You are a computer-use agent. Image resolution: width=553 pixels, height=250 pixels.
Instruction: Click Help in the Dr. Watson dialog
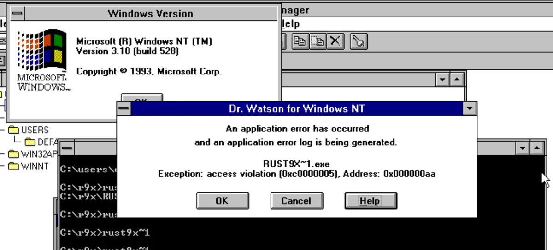[x=371, y=201]
